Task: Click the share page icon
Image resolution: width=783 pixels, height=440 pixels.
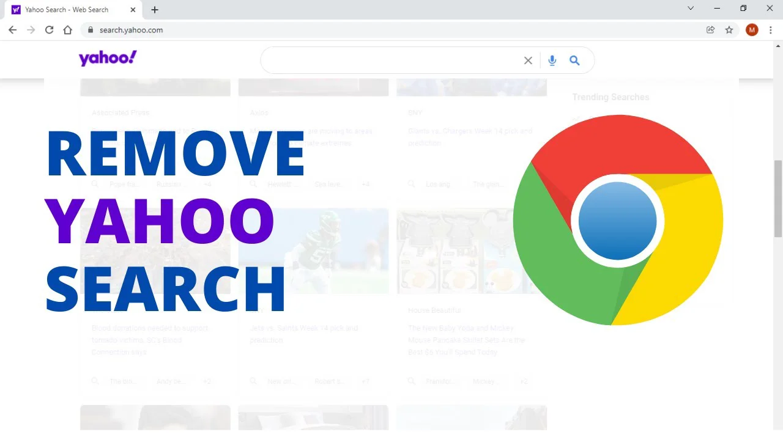Action: (x=710, y=30)
